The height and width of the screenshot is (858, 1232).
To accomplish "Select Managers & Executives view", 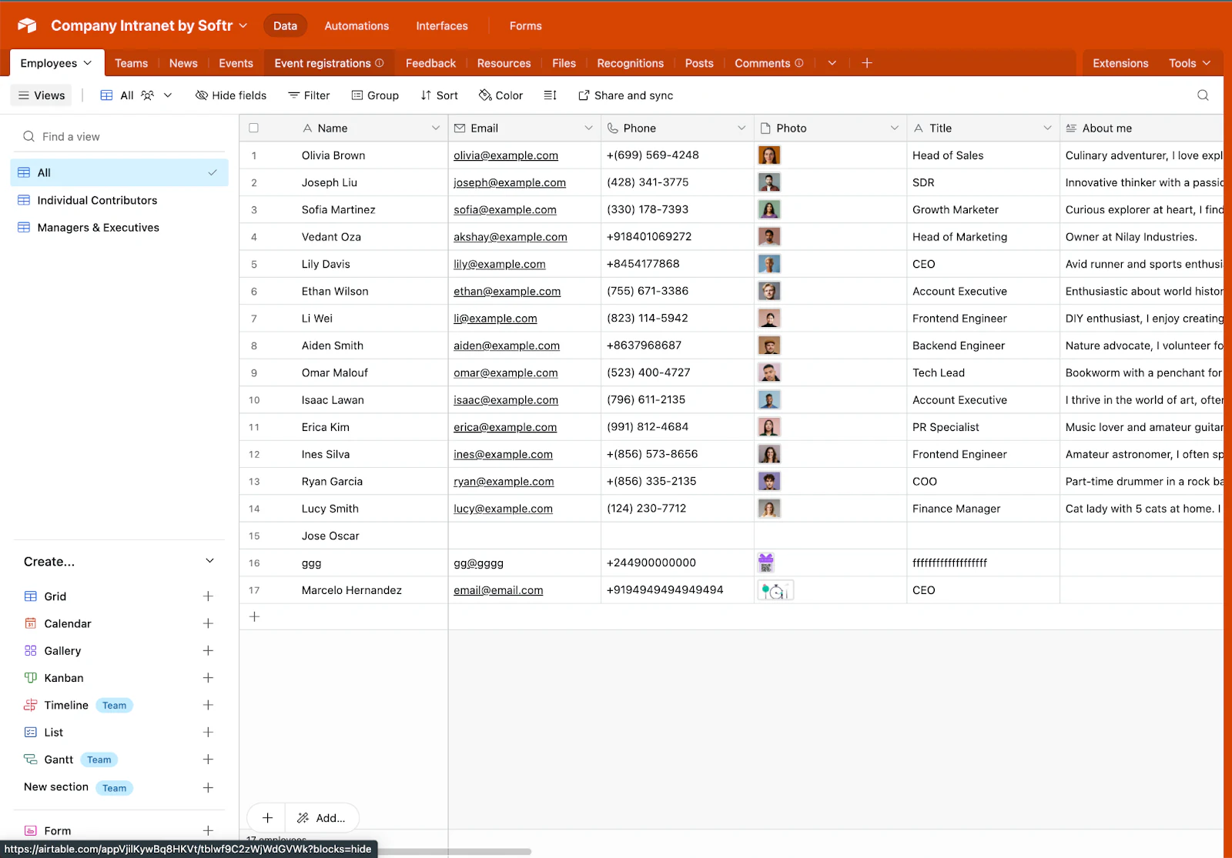I will (x=119, y=228).
